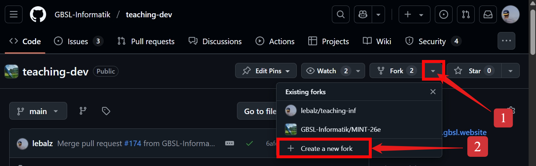
Task: Open the issues circle icon in header
Action: point(444,14)
